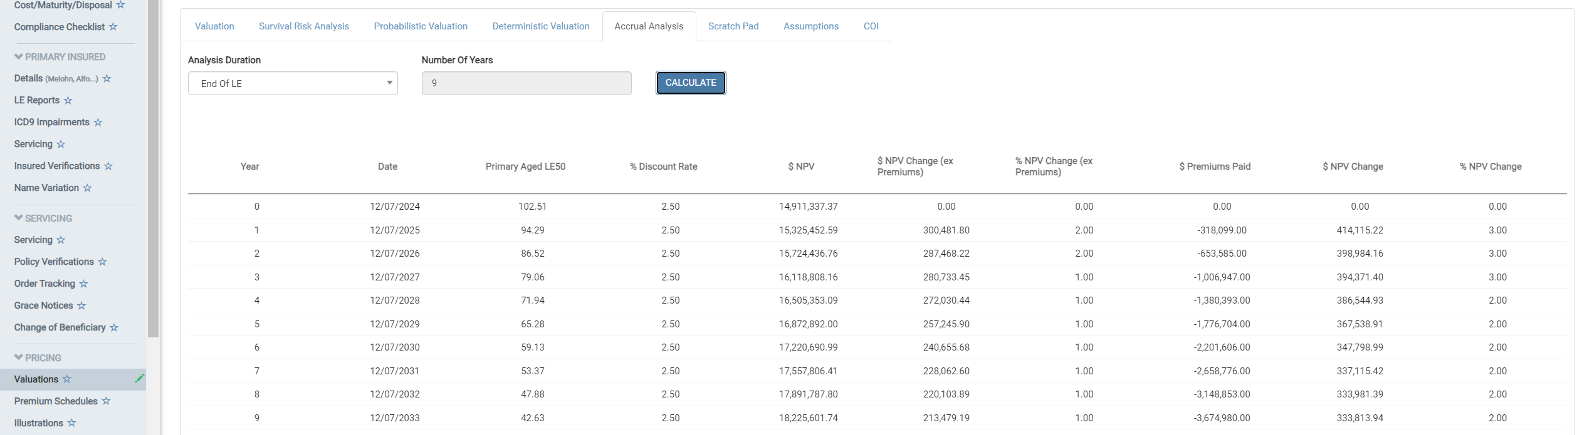Star the Compliance Checklist favorite icon
Image resolution: width=1577 pixels, height=435 pixels.
tap(113, 27)
